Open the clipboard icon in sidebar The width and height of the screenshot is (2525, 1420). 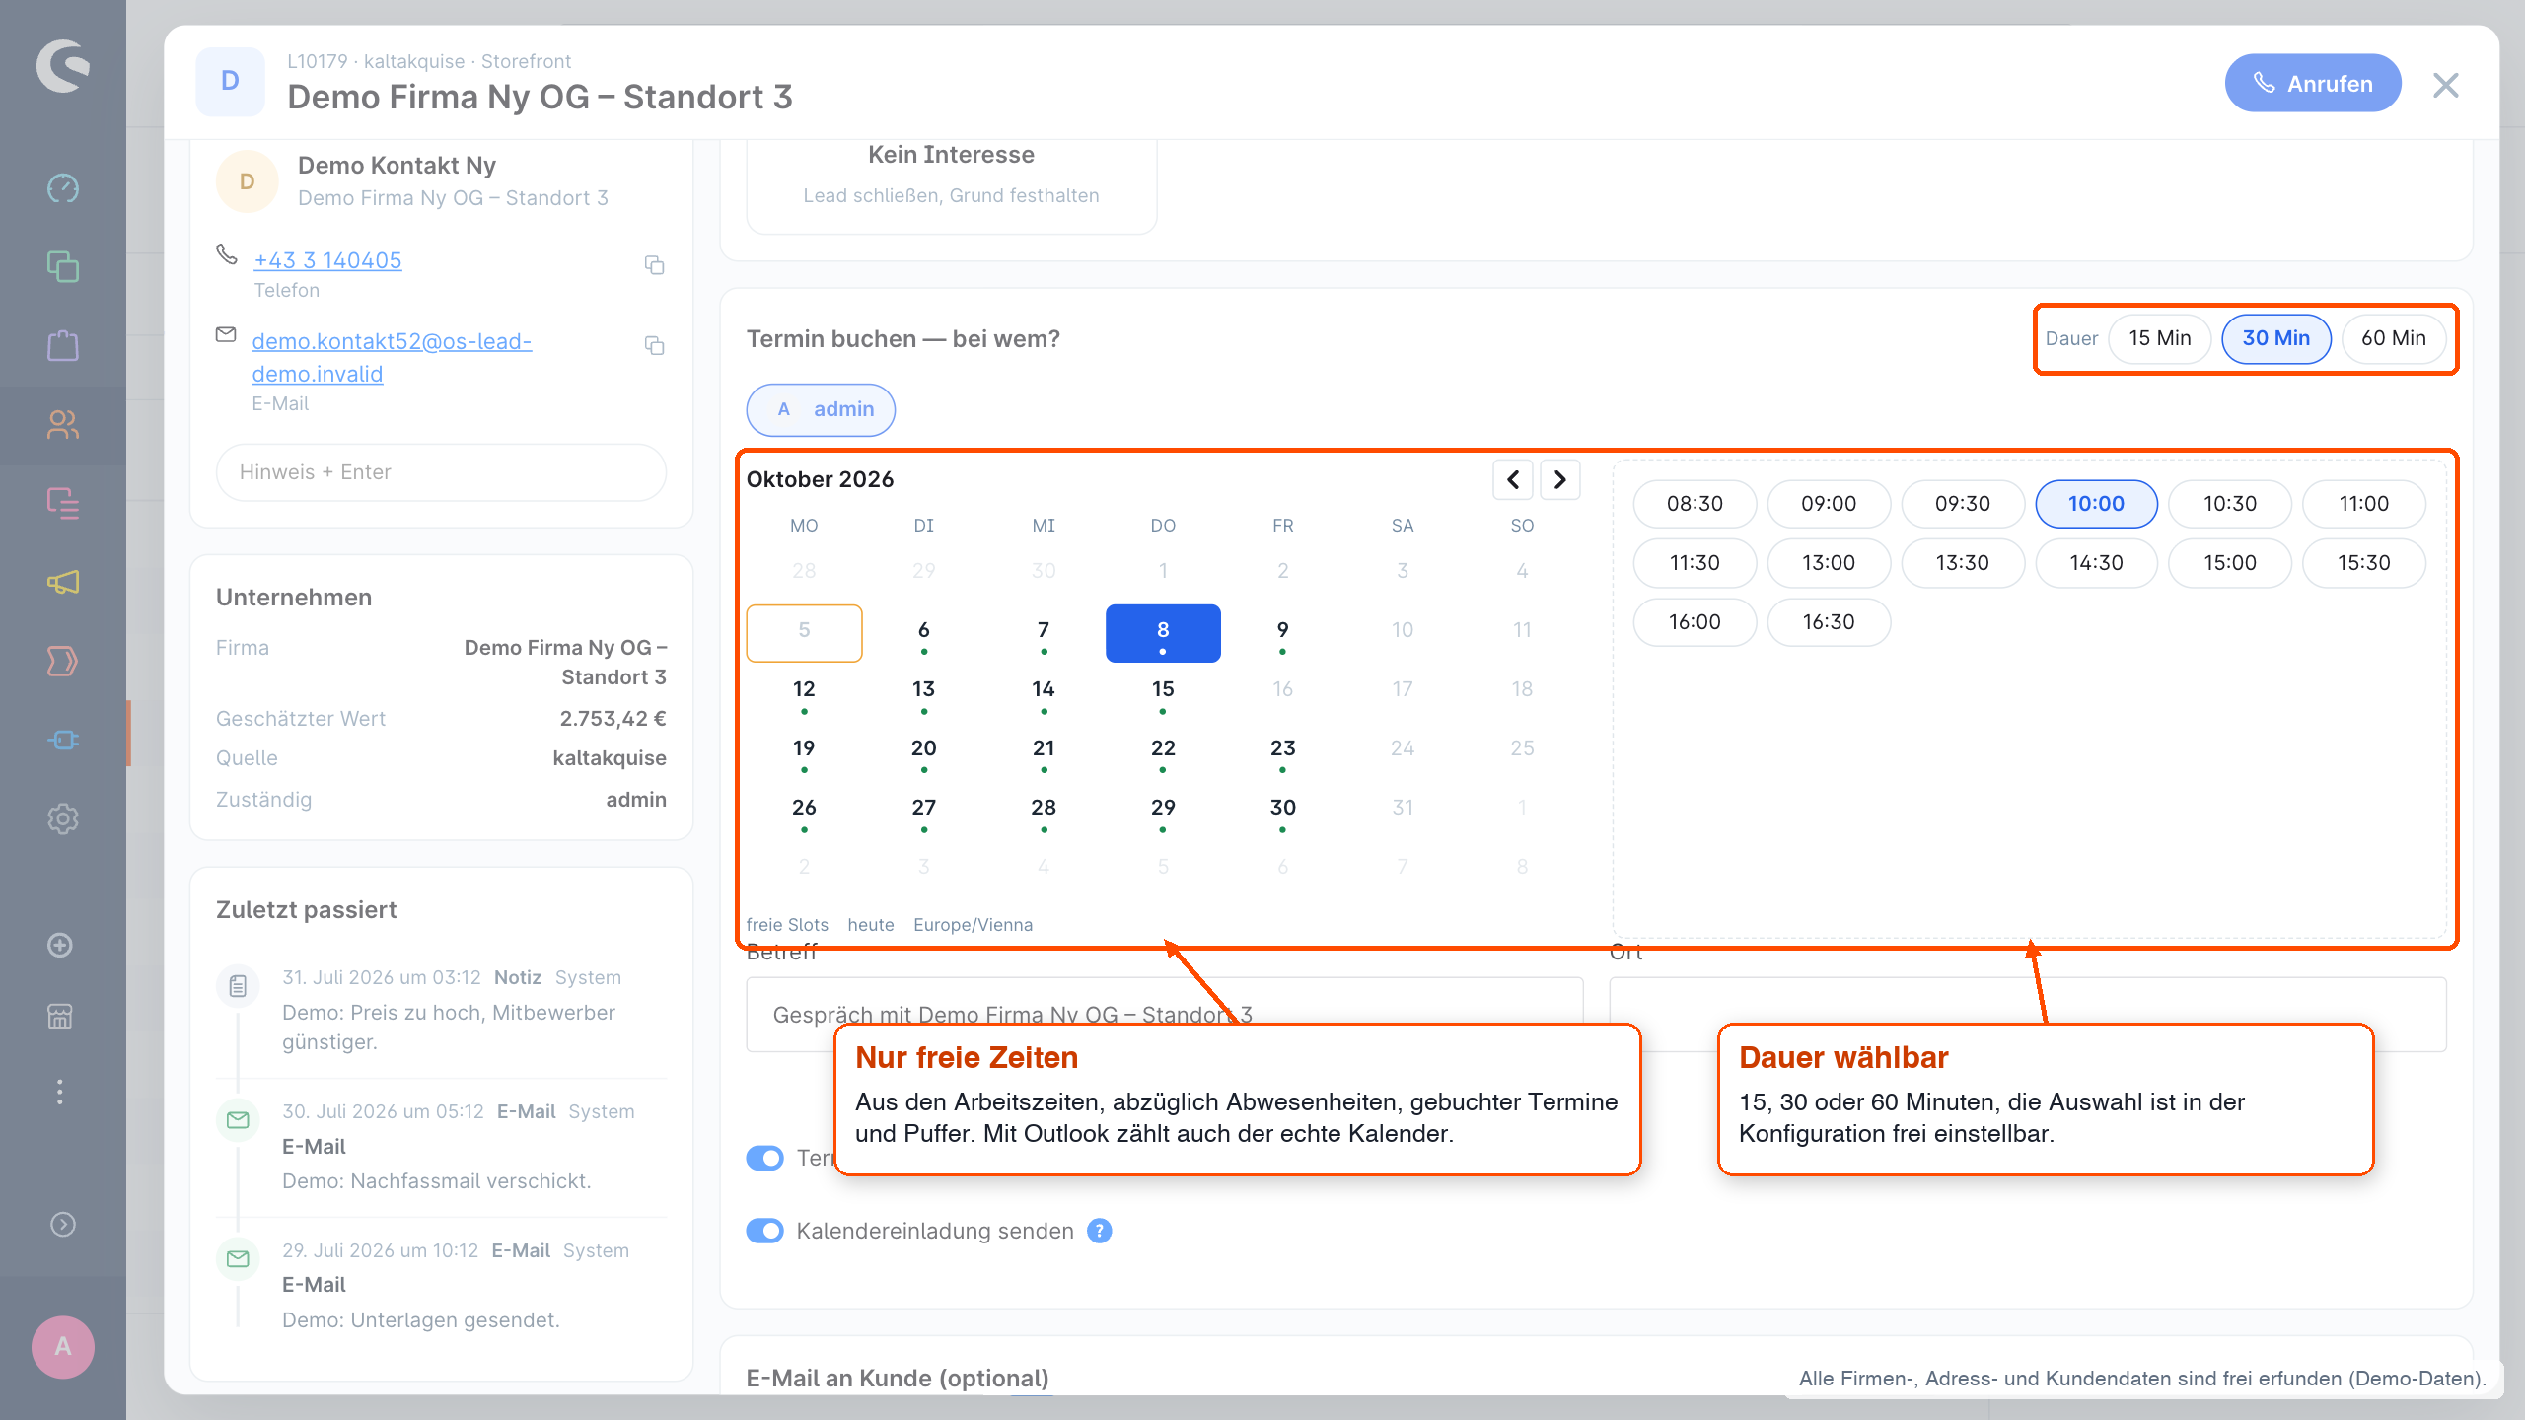click(63, 345)
